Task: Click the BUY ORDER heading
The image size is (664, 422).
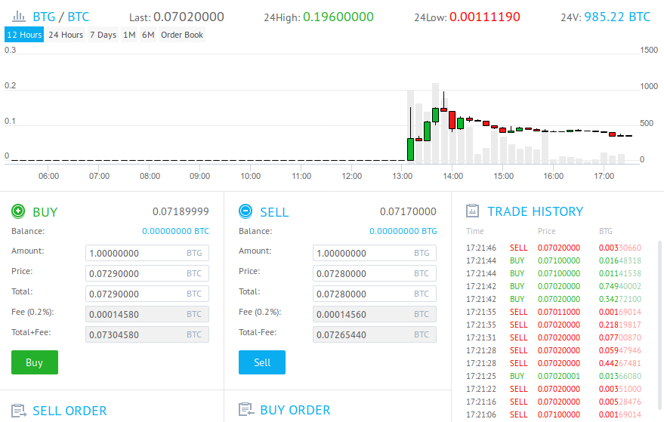Action: 295,410
